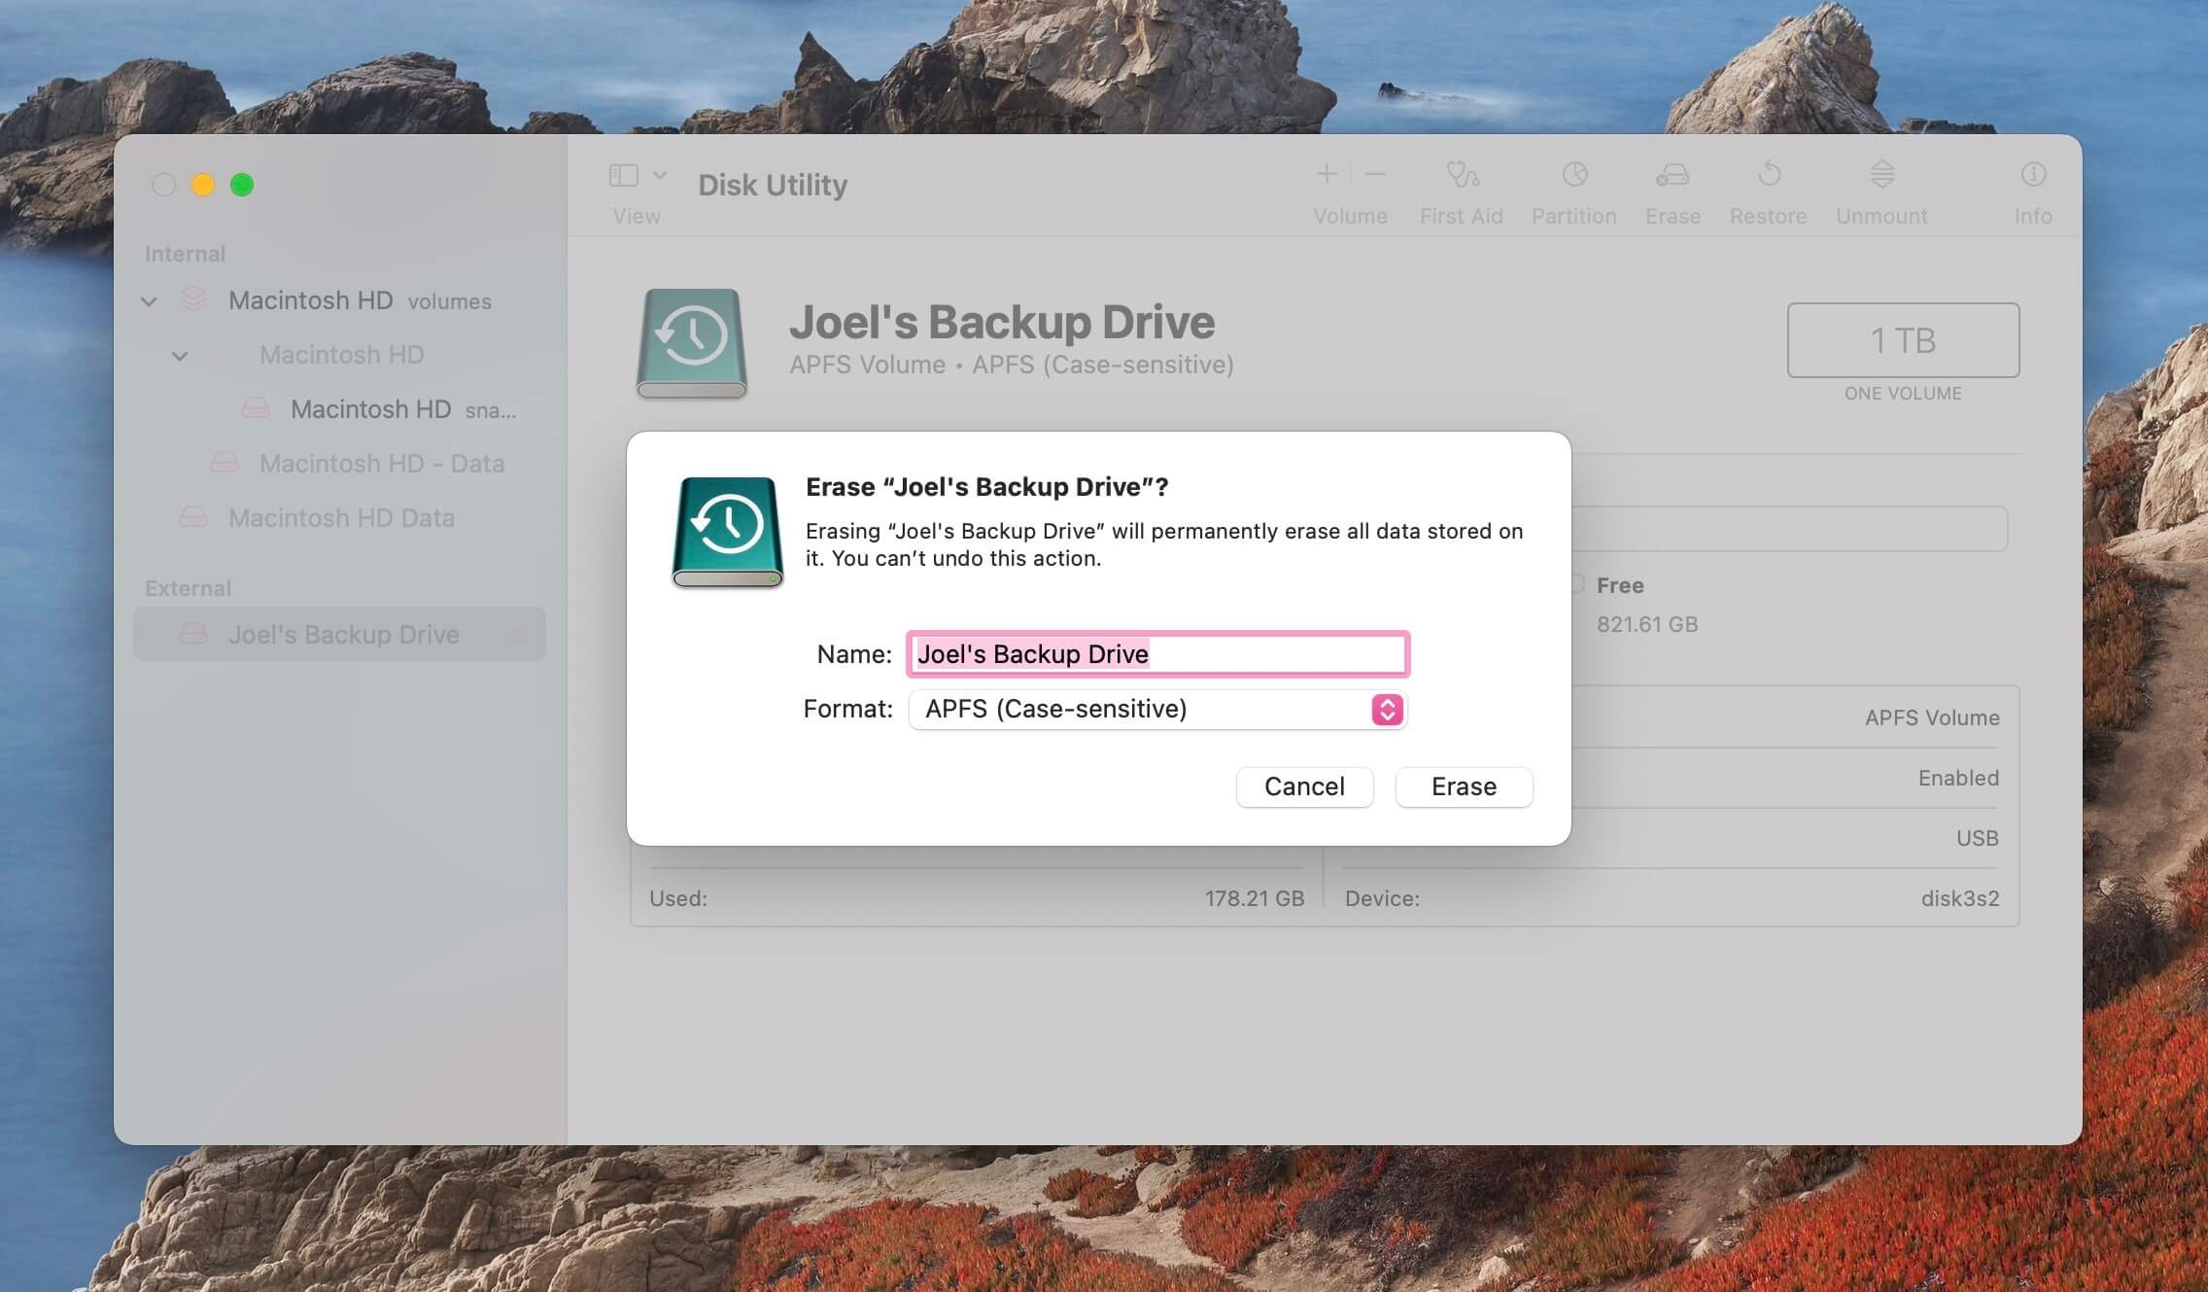Select Macintosh HD snapshot row
The image size is (2208, 1292).
(x=339, y=409)
